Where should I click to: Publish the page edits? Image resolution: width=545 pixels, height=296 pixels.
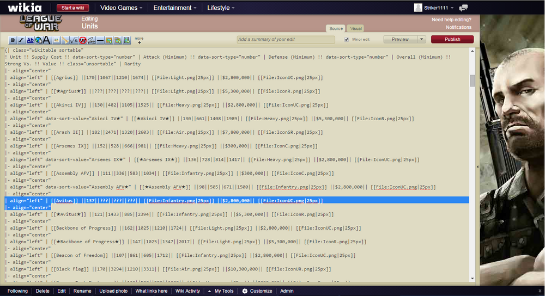(x=452, y=39)
